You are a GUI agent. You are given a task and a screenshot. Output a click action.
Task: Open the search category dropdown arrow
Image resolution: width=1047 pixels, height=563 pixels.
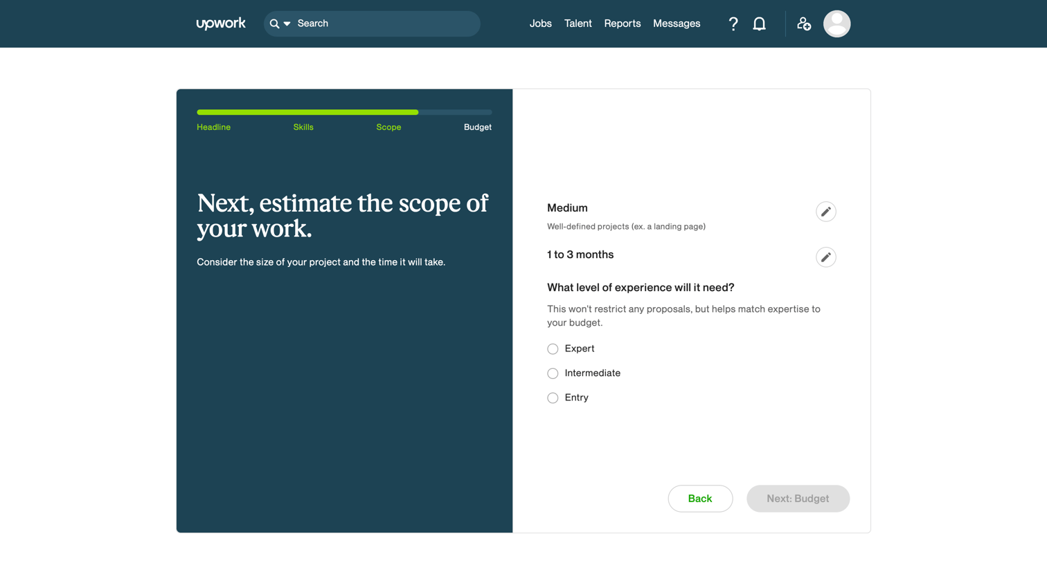[287, 24]
